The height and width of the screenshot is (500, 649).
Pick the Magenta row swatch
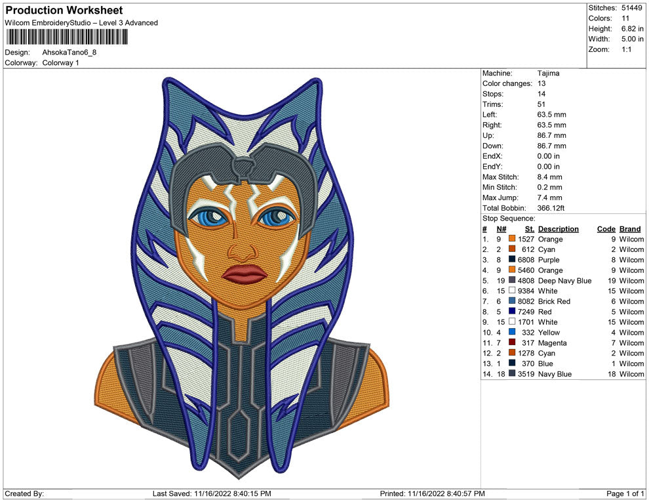(x=512, y=342)
